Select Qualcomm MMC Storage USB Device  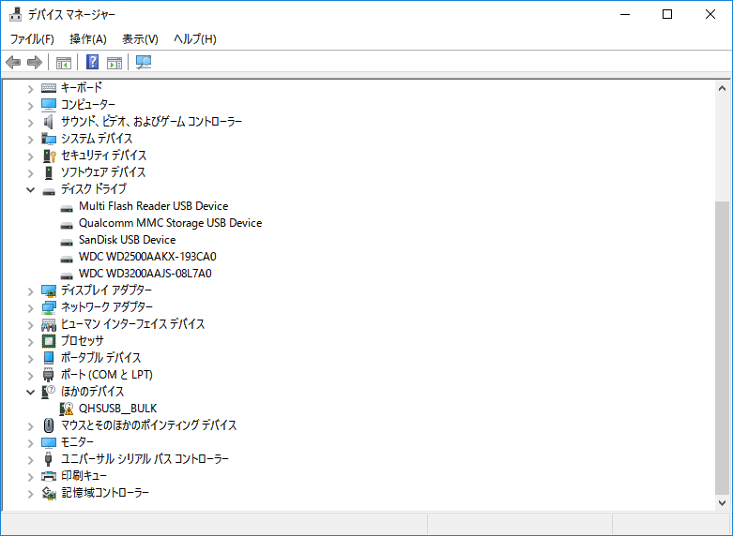coord(170,223)
